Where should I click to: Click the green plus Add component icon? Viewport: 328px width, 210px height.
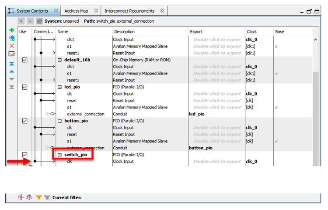click(12, 30)
